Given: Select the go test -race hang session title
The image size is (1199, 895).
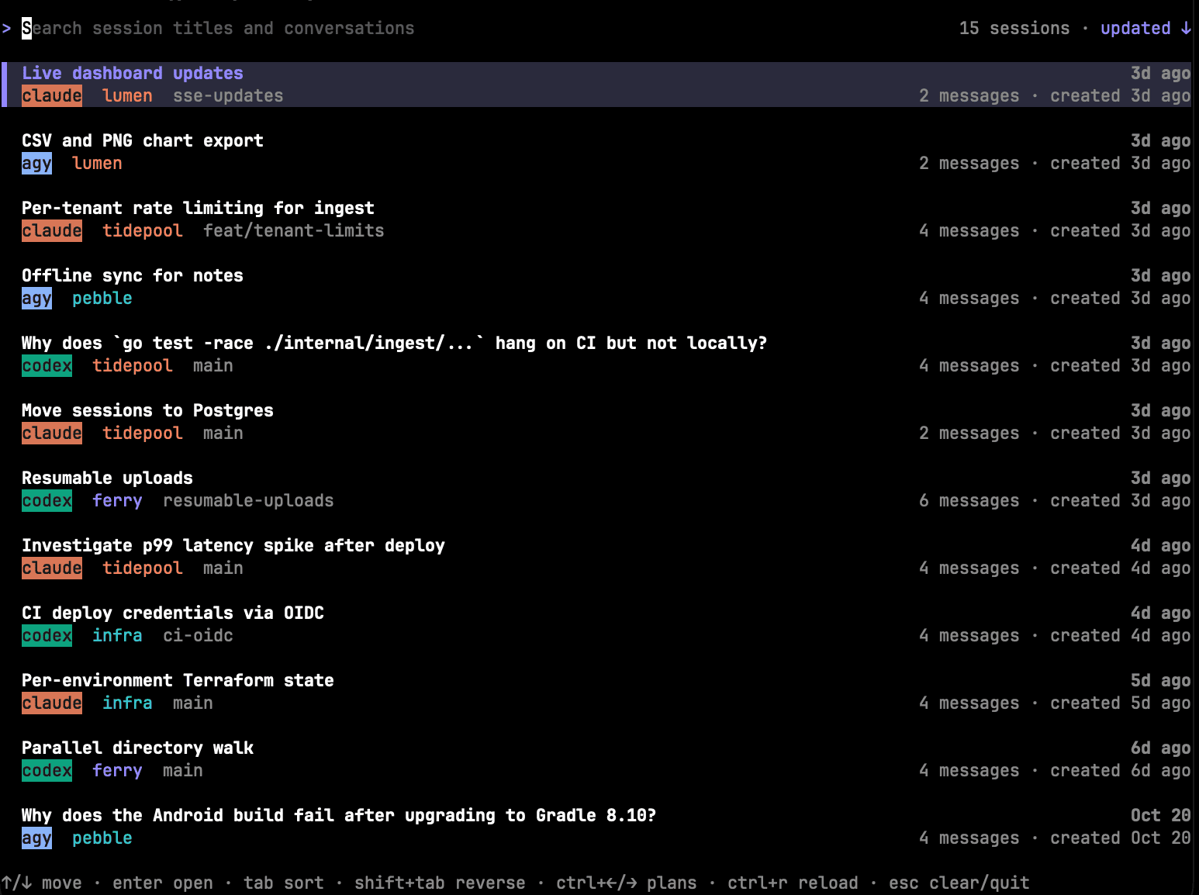Looking at the screenshot, I should (x=394, y=343).
